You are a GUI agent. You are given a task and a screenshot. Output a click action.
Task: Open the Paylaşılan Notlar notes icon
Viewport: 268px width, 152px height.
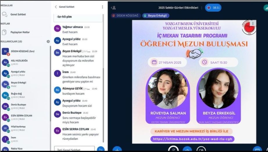(4, 32)
